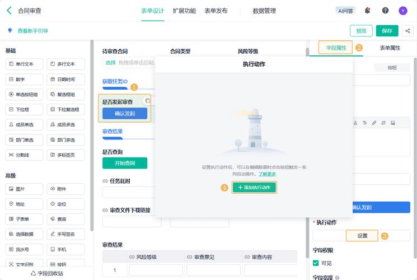Viewport: 417px width, 280px height.
Task: Add the 定位 field
Action: coord(65,204)
